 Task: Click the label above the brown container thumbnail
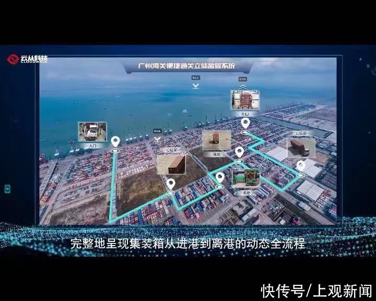click(172, 150)
